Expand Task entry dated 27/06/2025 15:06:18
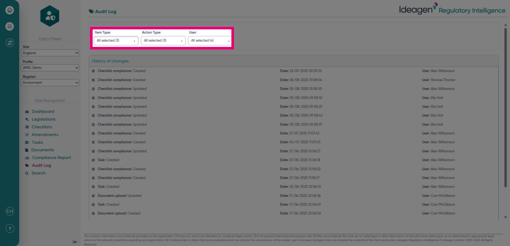Screen dimensions: 510x246 tap(93, 160)
